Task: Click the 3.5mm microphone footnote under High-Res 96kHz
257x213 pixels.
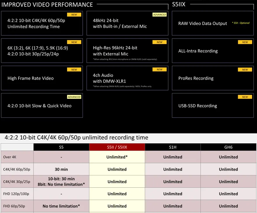Action: [125, 59]
